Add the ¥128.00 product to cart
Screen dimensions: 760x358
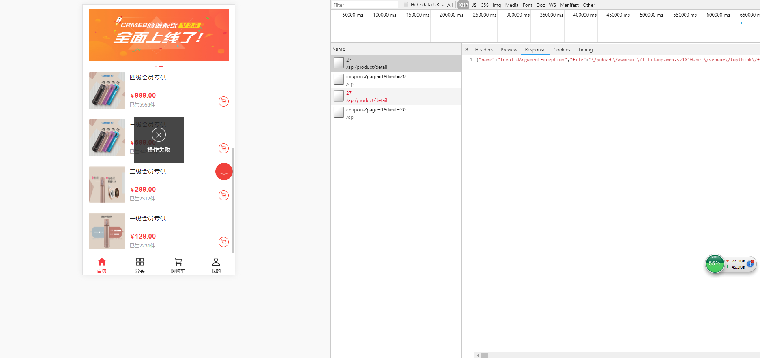coord(223,242)
